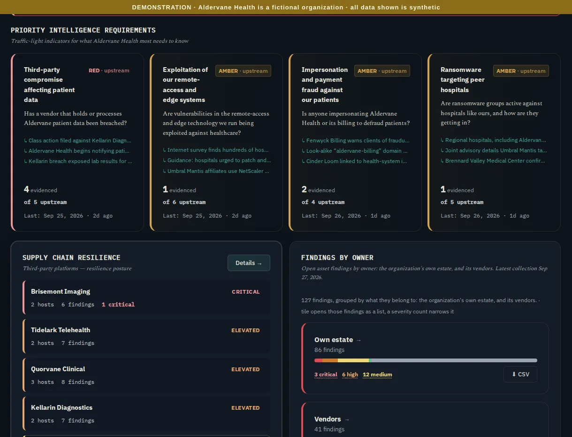Open "Cinder Loom linked to health-system i..." link
572x437 pixels.
[354, 161]
